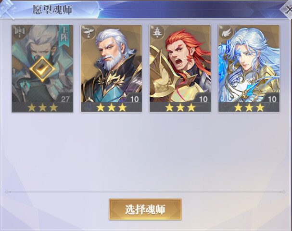The width and height of the screenshot is (292, 231).
Task: Toggle the gold checkmark on the masked character
Action: click(x=42, y=69)
